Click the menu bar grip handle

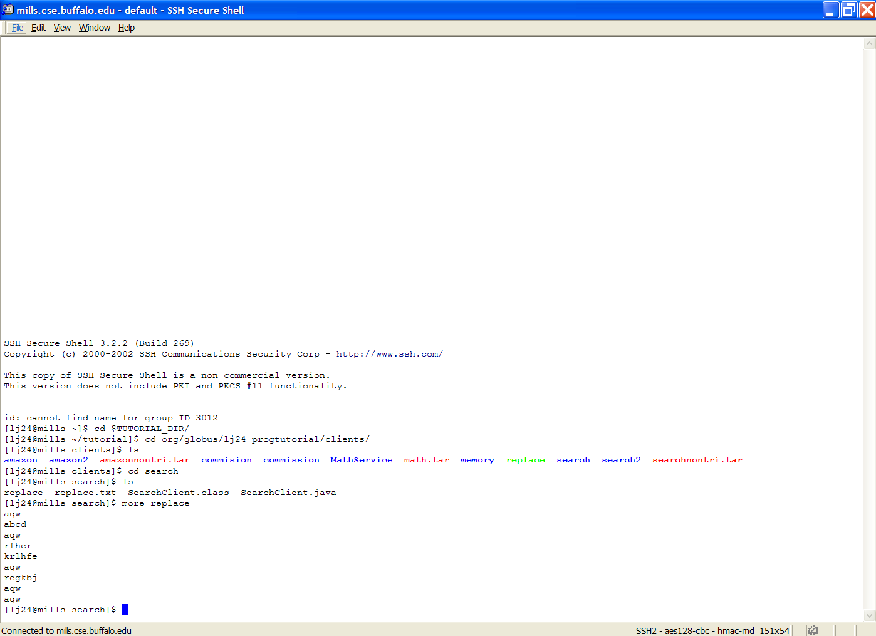5,28
